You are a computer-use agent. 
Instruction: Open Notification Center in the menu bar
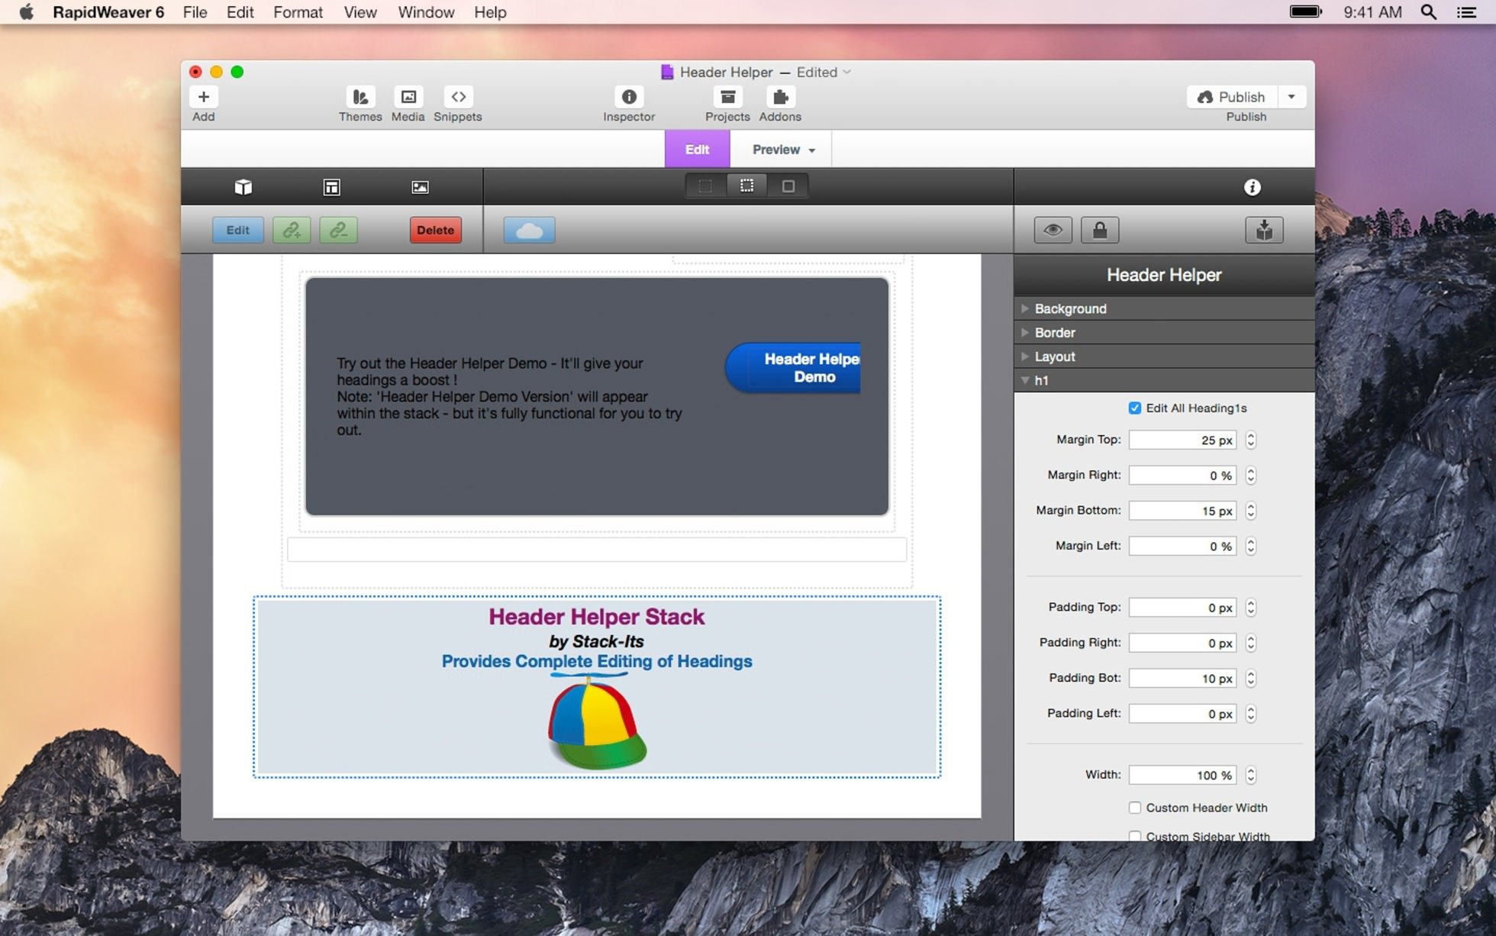(1466, 12)
